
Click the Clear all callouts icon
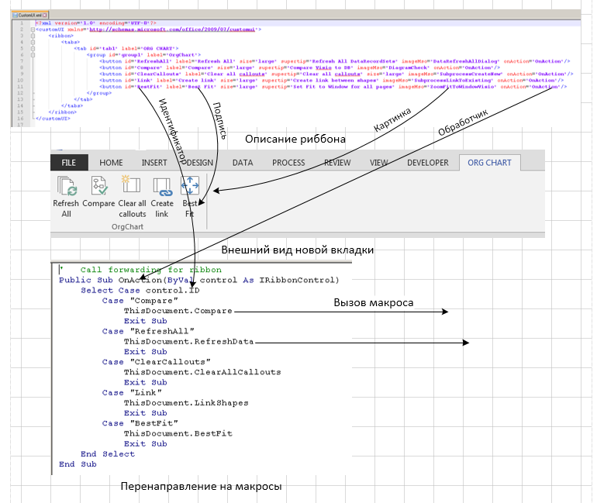[130, 184]
